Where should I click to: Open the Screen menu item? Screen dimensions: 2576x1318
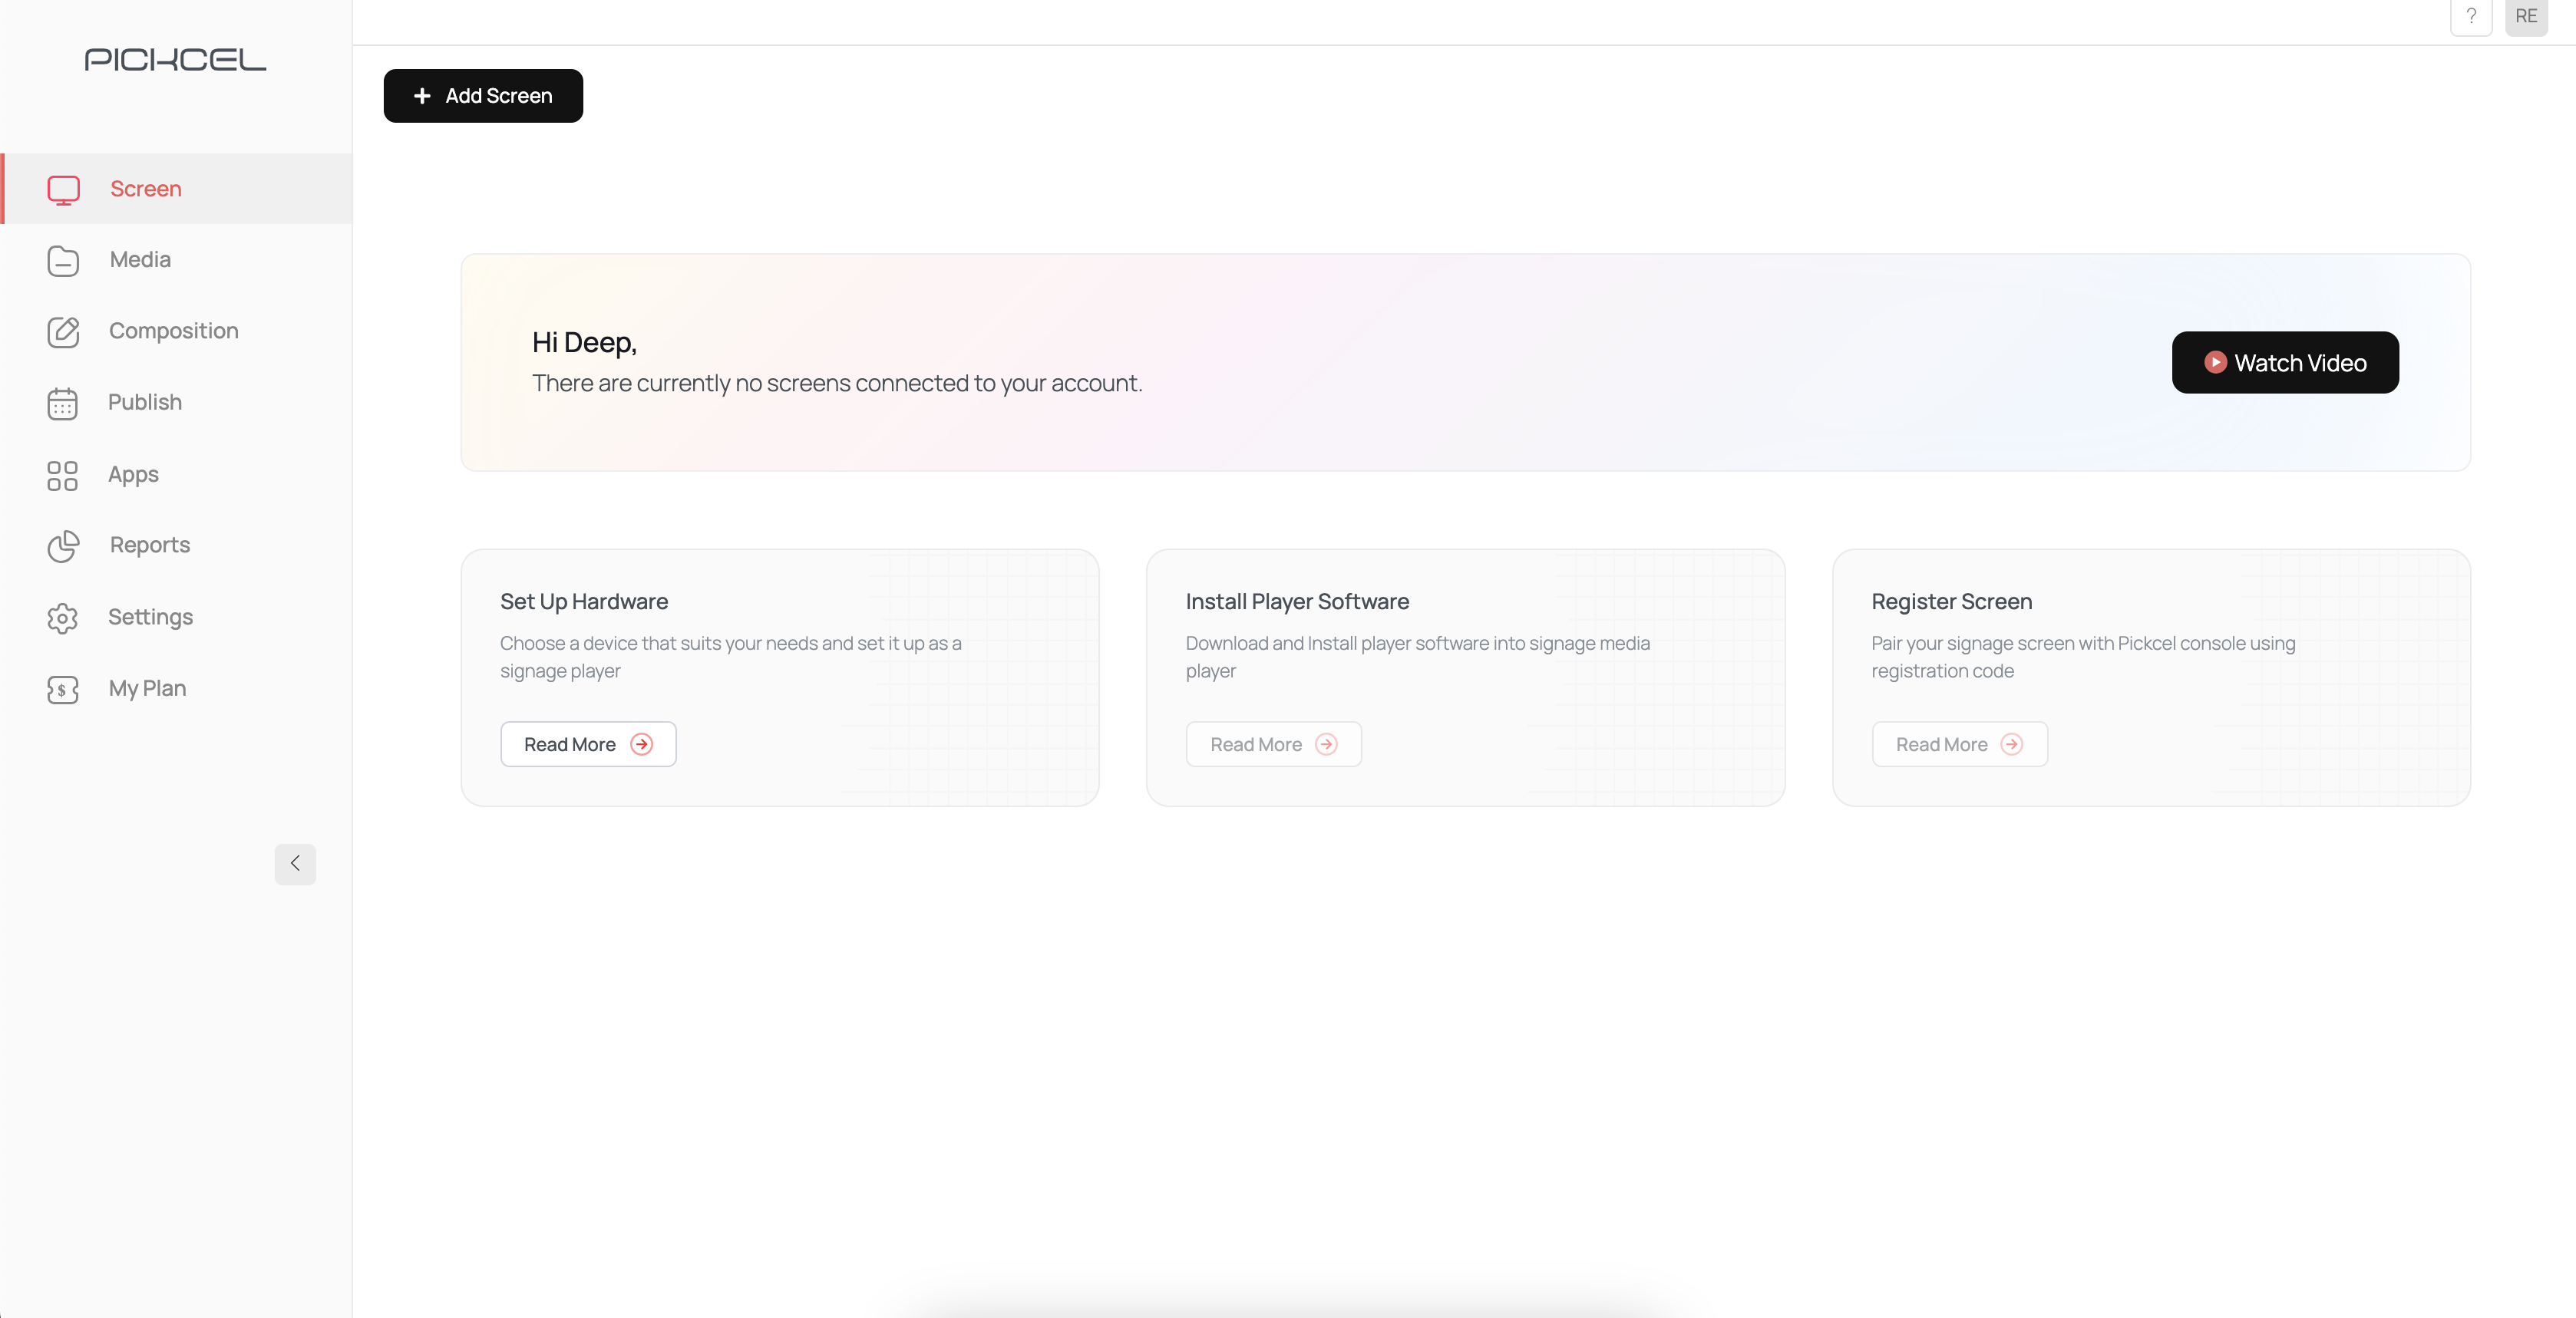tap(177, 189)
